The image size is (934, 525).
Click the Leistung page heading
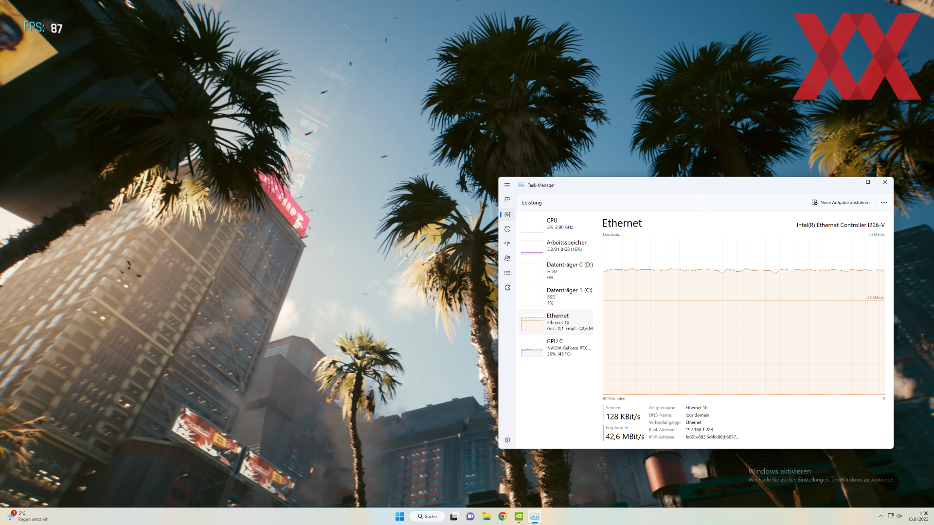coord(532,203)
